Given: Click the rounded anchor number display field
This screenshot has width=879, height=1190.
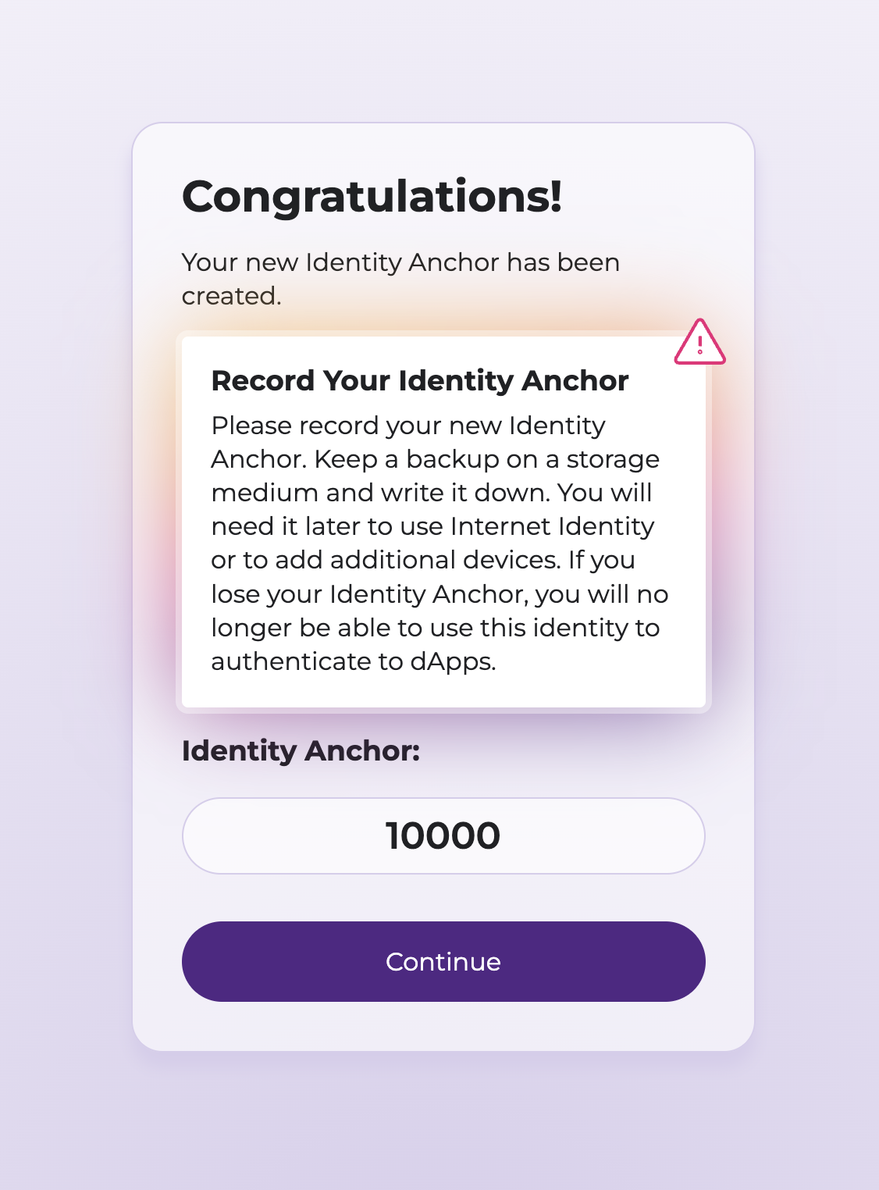Looking at the screenshot, I should (x=443, y=835).
